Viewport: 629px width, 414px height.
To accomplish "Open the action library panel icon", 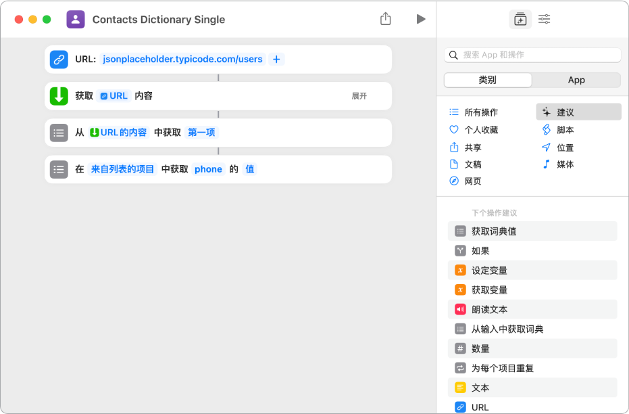I will tap(520, 19).
